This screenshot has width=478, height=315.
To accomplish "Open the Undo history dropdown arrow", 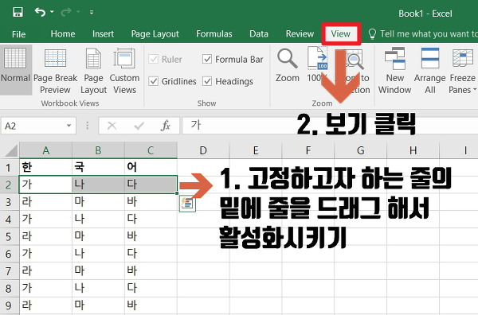I will click(52, 12).
